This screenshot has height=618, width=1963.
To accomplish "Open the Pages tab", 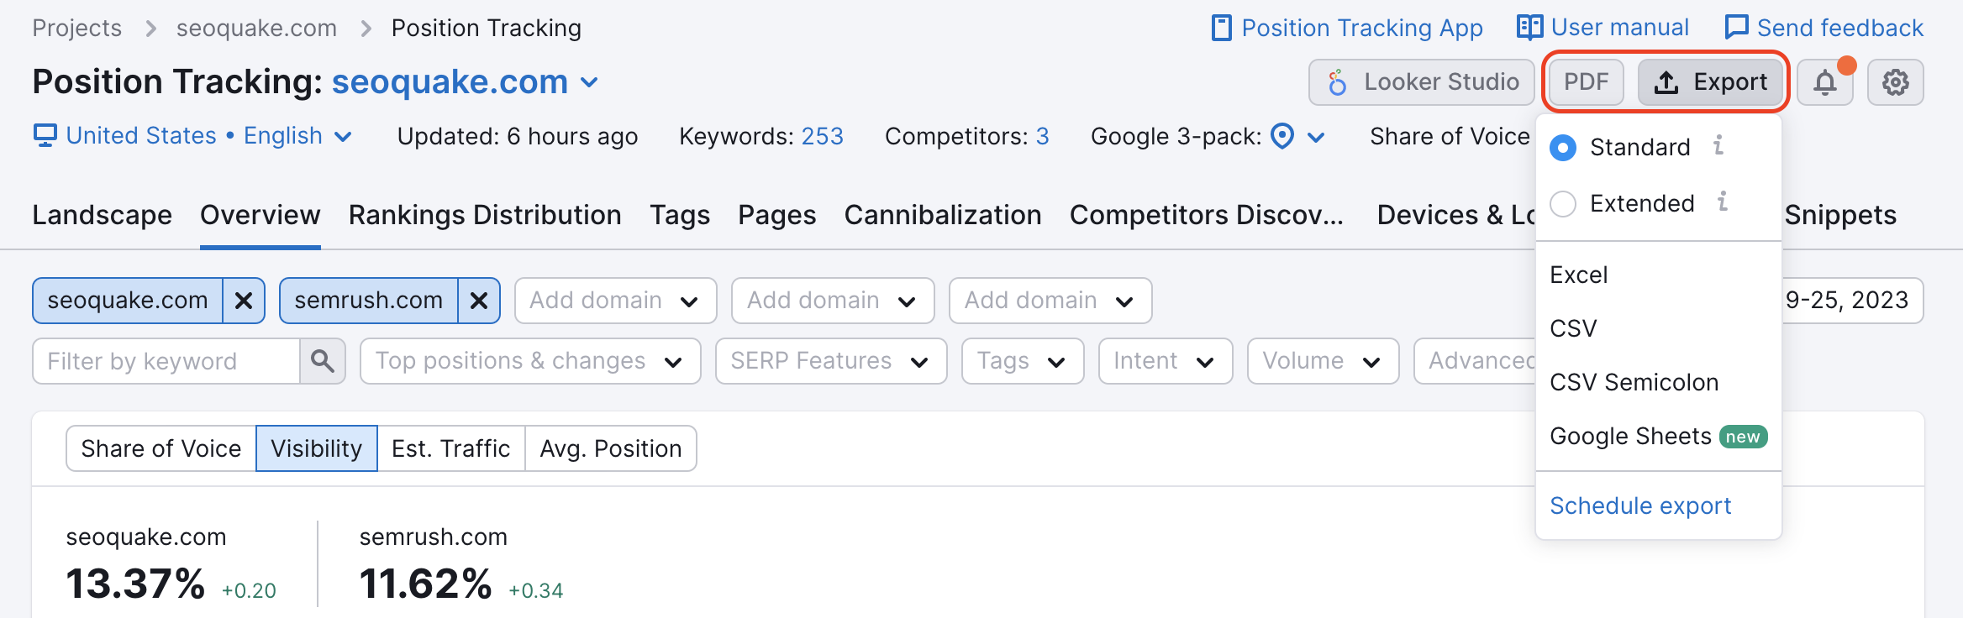I will (777, 215).
